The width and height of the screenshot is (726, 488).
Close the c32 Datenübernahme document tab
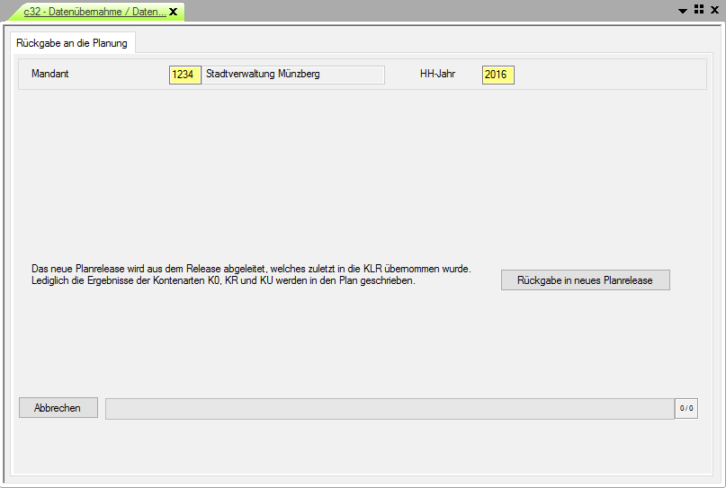pyautogui.click(x=173, y=12)
